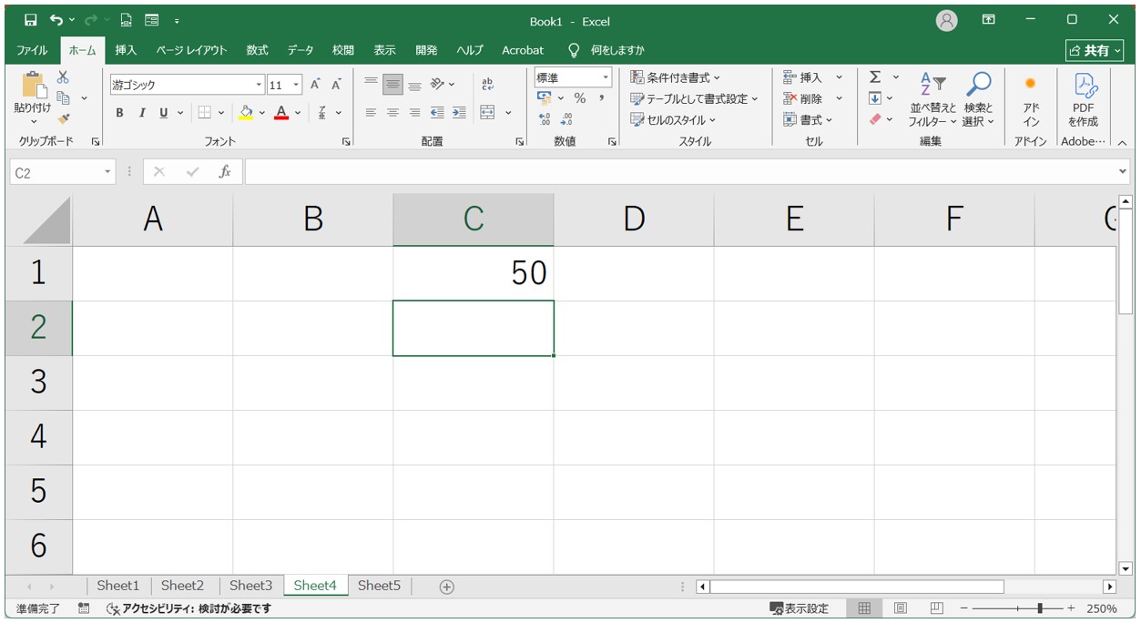
Task: Click PDFを作成 button
Action: point(1084,99)
